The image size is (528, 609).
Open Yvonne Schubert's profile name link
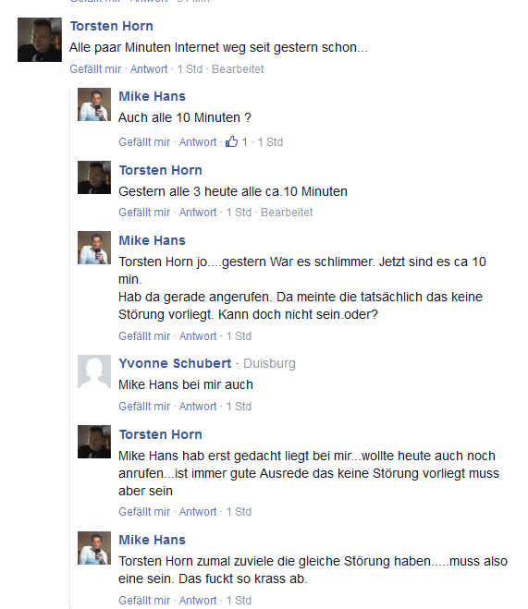click(x=175, y=363)
